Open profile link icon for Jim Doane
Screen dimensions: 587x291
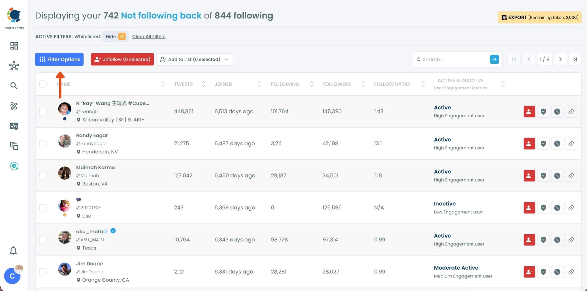[571, 272]
